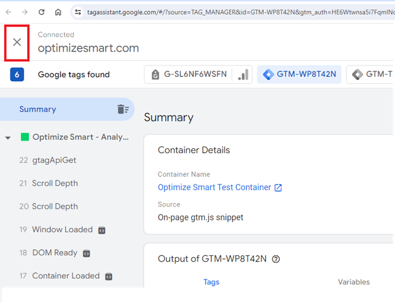Open Optimize Smart Test Container link
The width and height of the screenshot is (395, 303).
pos(214,187)
